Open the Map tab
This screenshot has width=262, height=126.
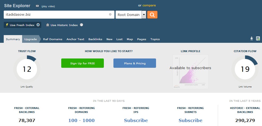(130, 39)
